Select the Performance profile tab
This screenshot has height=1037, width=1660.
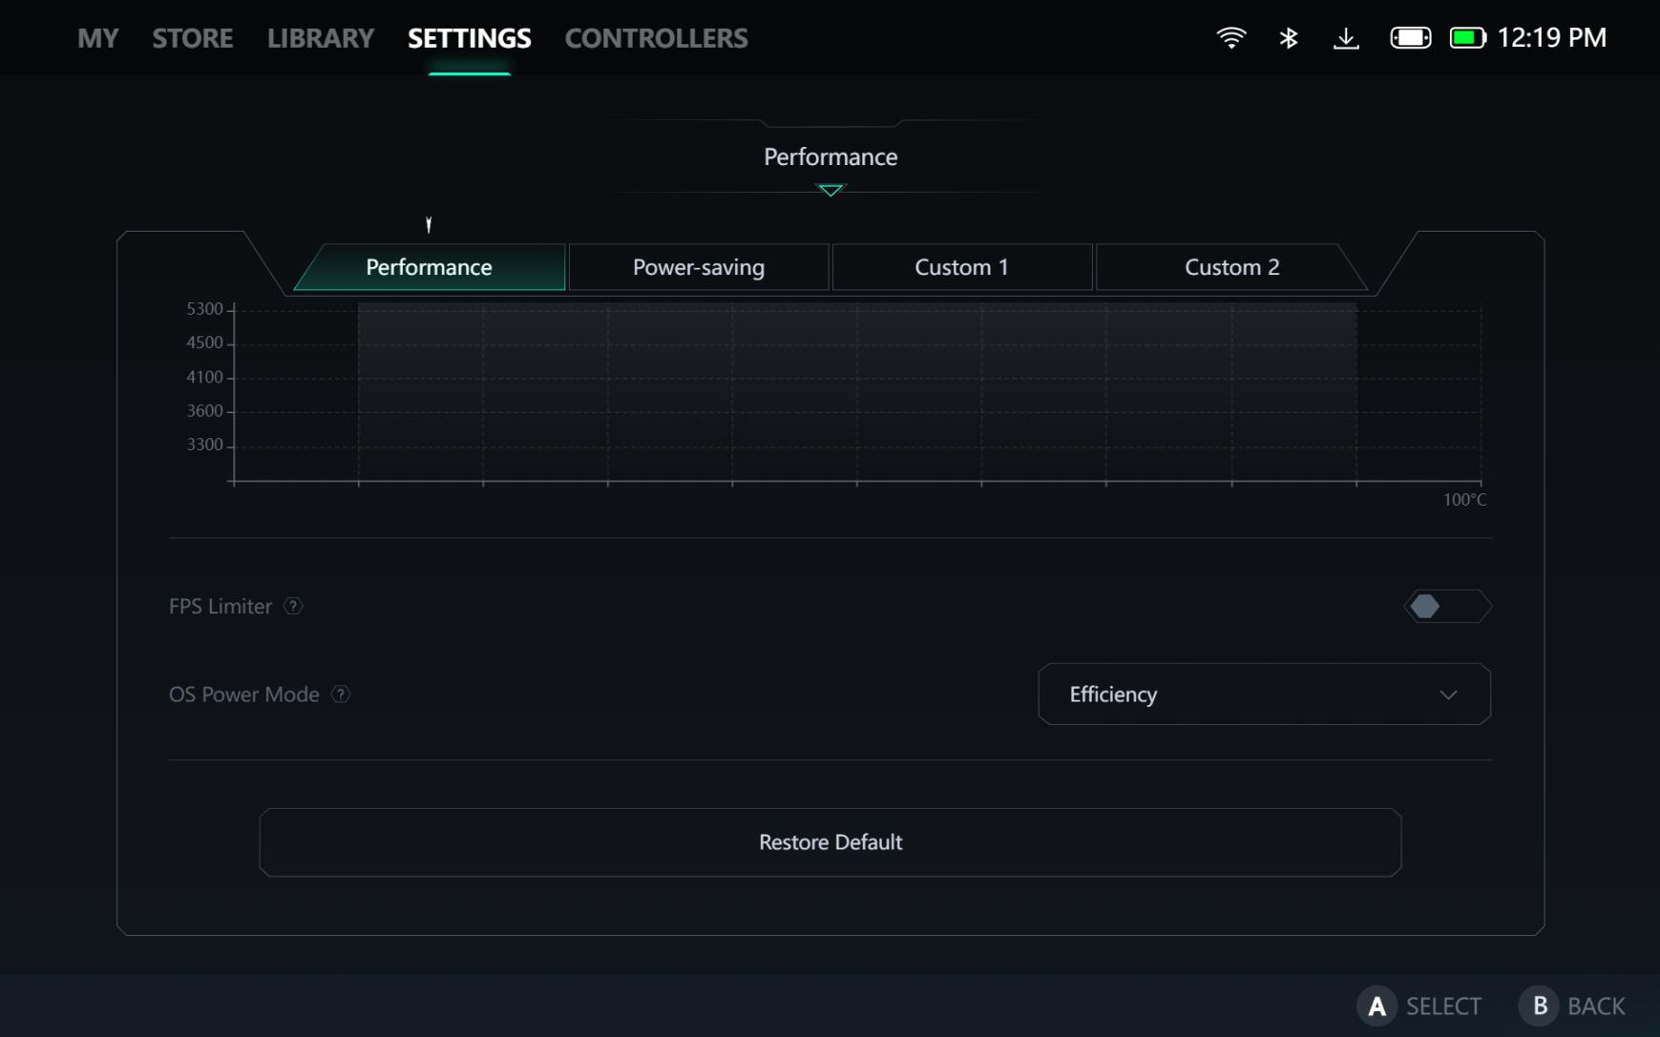click(x=429, y=267)
